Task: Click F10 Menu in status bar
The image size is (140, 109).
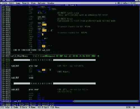Action: [55, 107]
